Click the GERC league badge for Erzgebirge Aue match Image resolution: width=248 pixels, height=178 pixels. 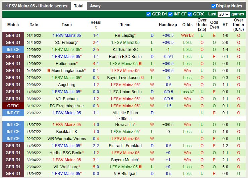tap(13, 106)
